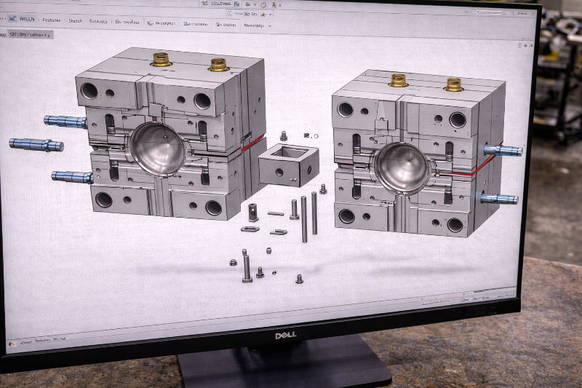
Task: Select the left brass bushing on left mold
Action: [x=162, y=60]
